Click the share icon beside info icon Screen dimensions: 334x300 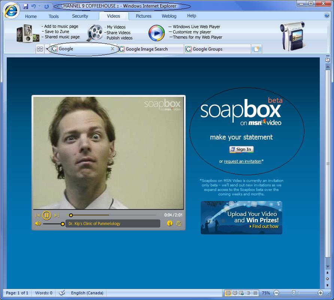pos(179,223)
